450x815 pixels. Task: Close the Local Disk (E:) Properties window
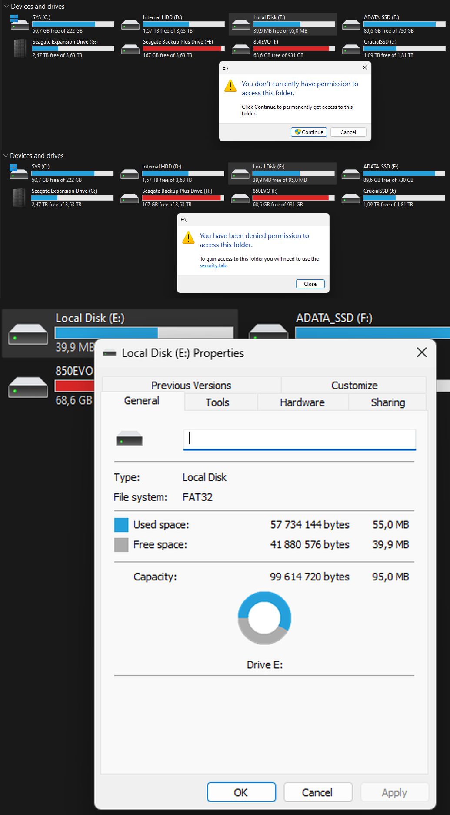click(x=422, y=352)
